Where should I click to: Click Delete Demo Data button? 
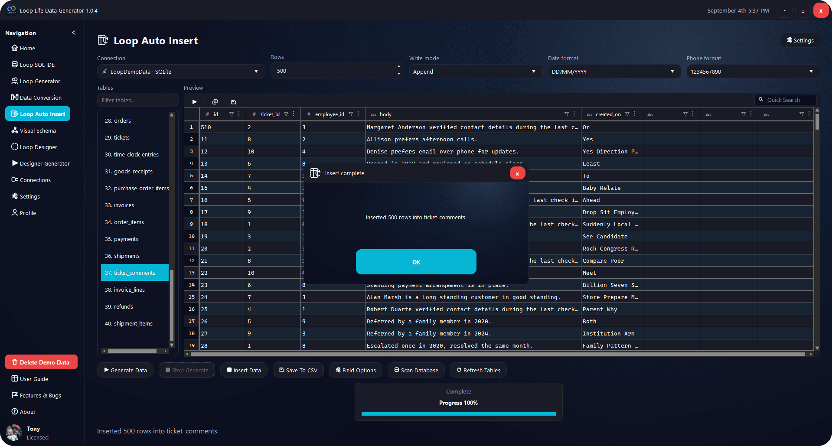pyautogui.click(x=41, y=362)
